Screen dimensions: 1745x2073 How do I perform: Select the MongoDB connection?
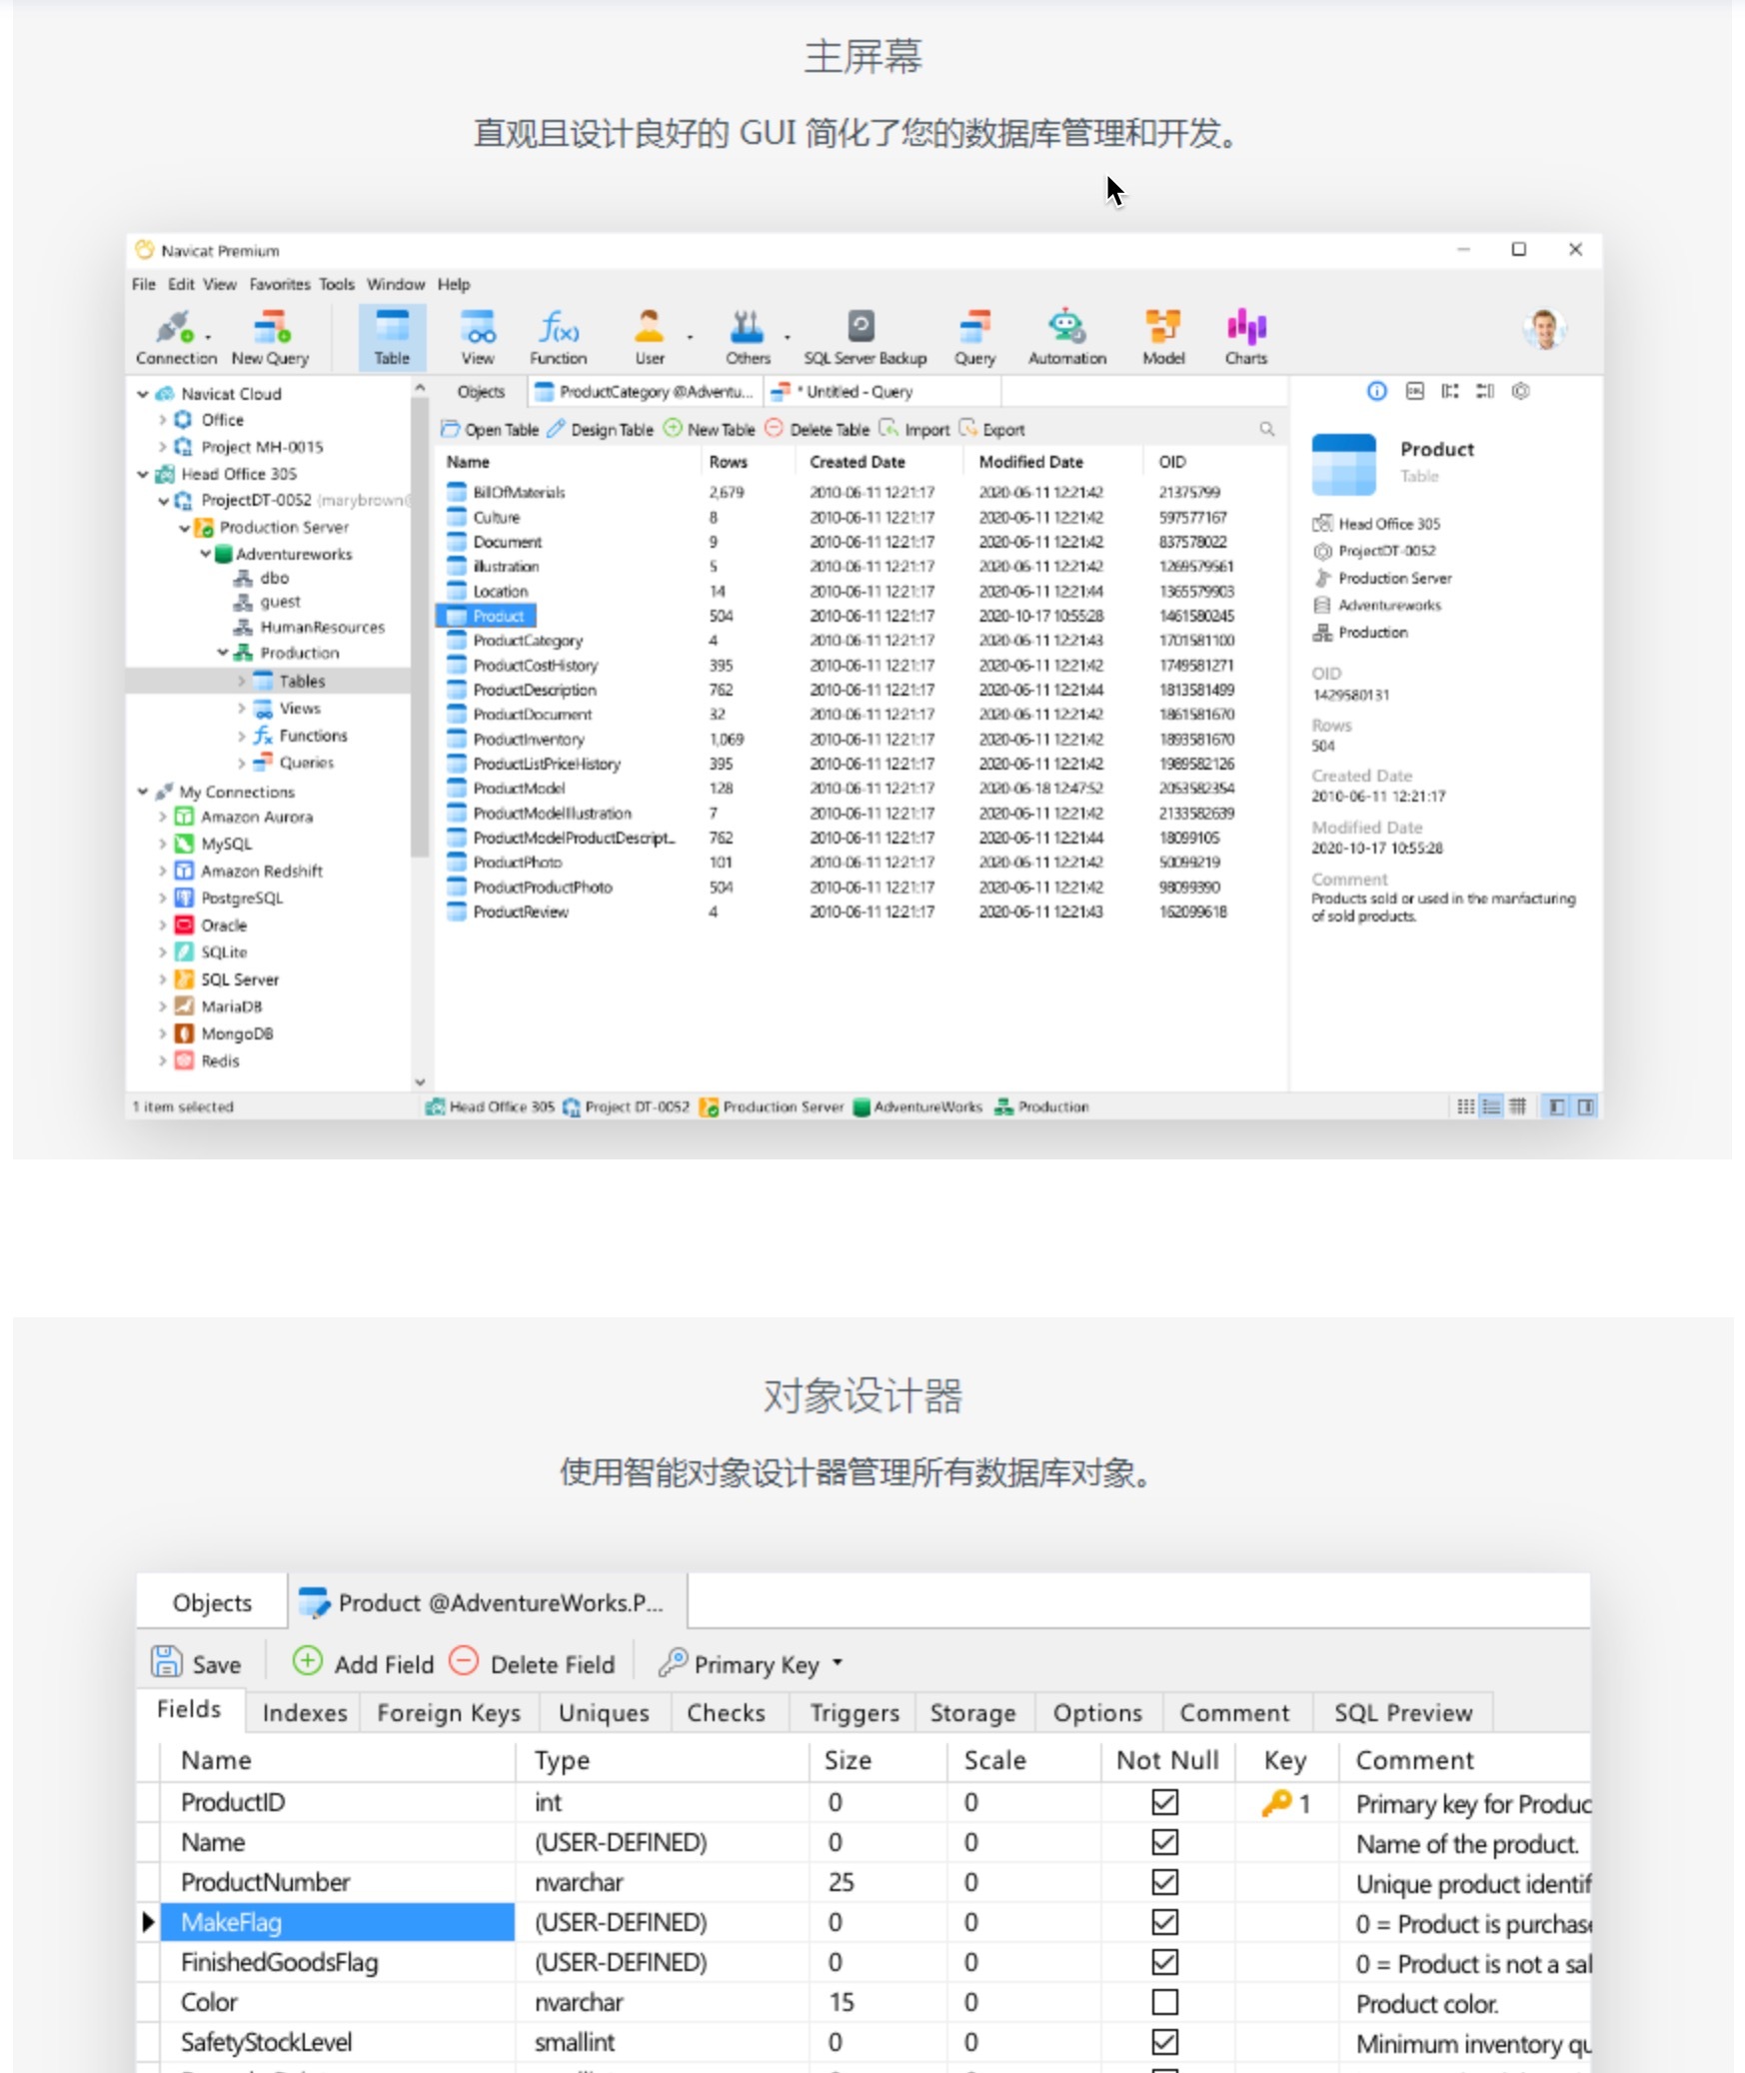[237, 1034]
